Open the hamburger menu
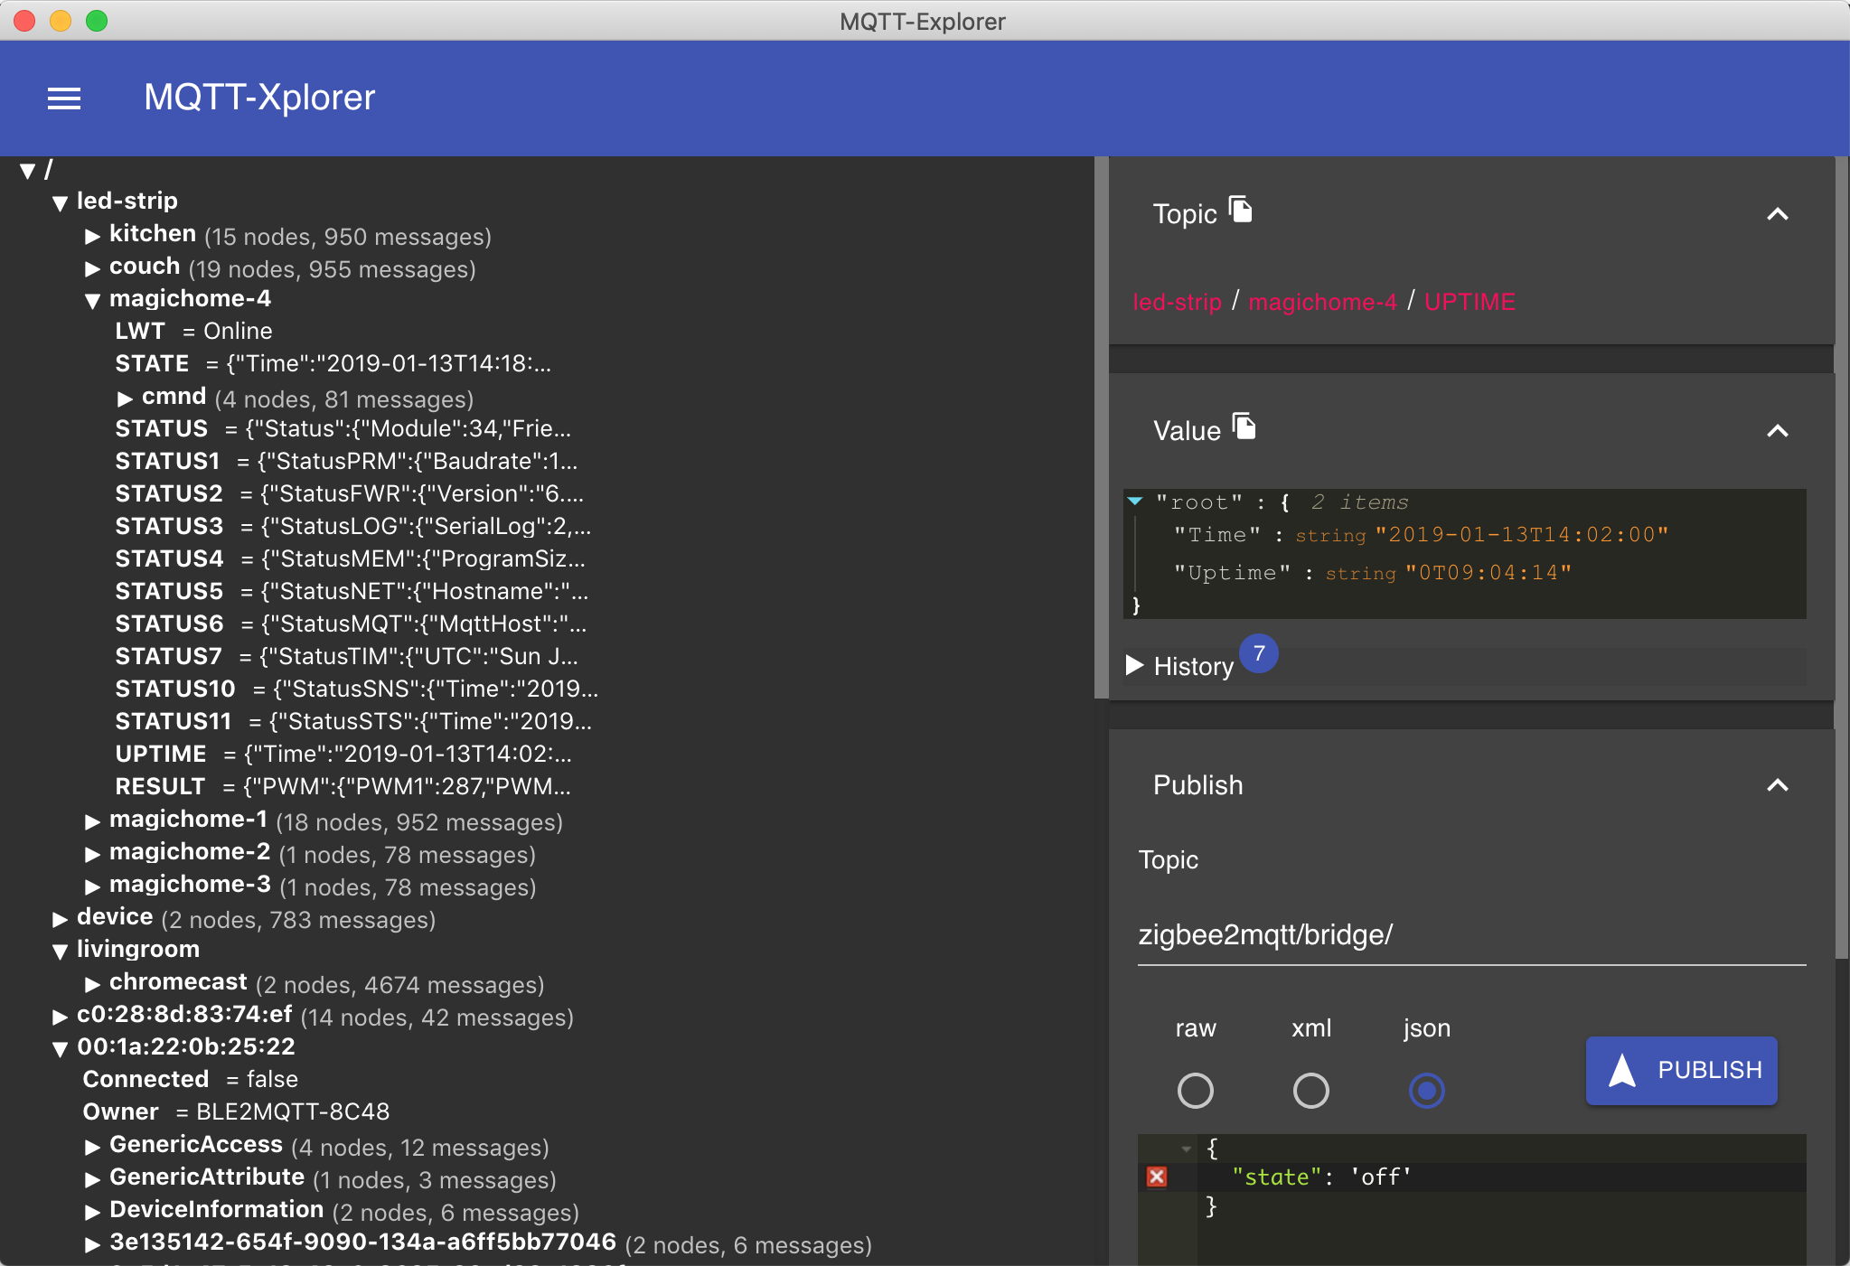 64,98
